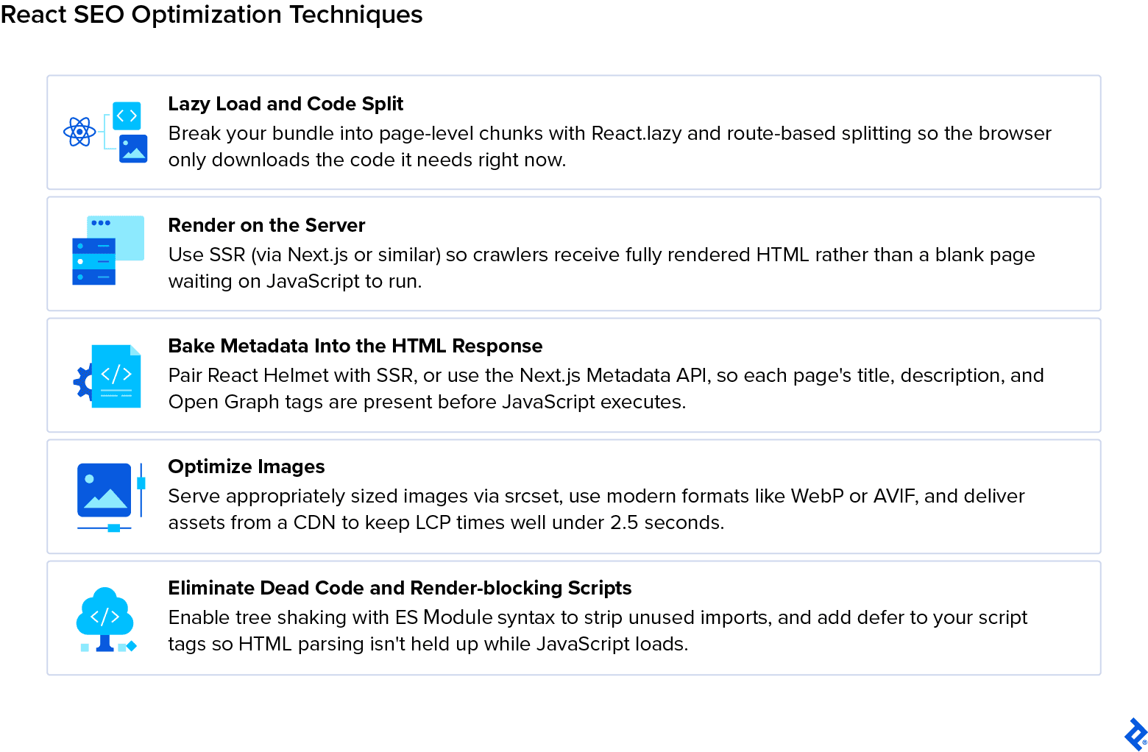Click the Toptal logo in the corner

pos(1135,734)
